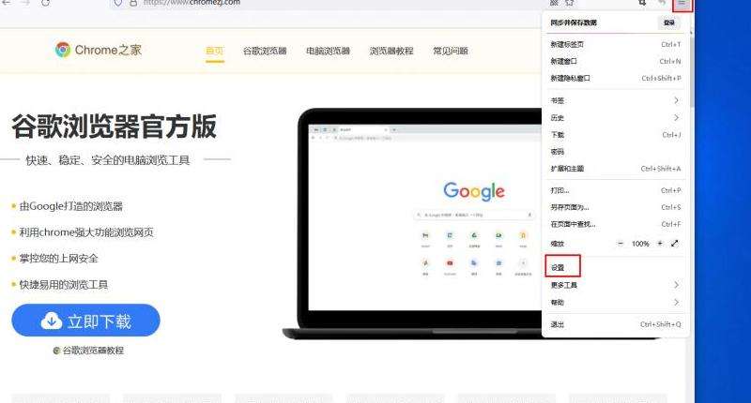Open 谷歌浏览器教程 link below download
This screenshot has height=403, width=751.
pyautogui.click(x=93, y=351)
